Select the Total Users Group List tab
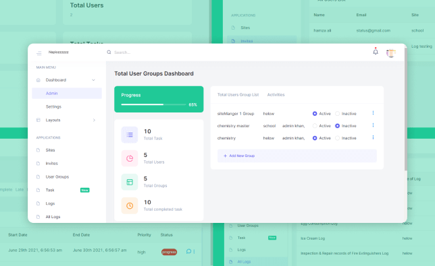Viewport: 435px width, 266px height. (238, 94)
